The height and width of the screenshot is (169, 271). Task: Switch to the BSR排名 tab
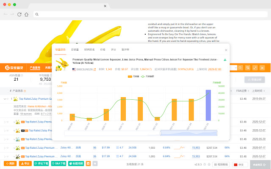89,50
